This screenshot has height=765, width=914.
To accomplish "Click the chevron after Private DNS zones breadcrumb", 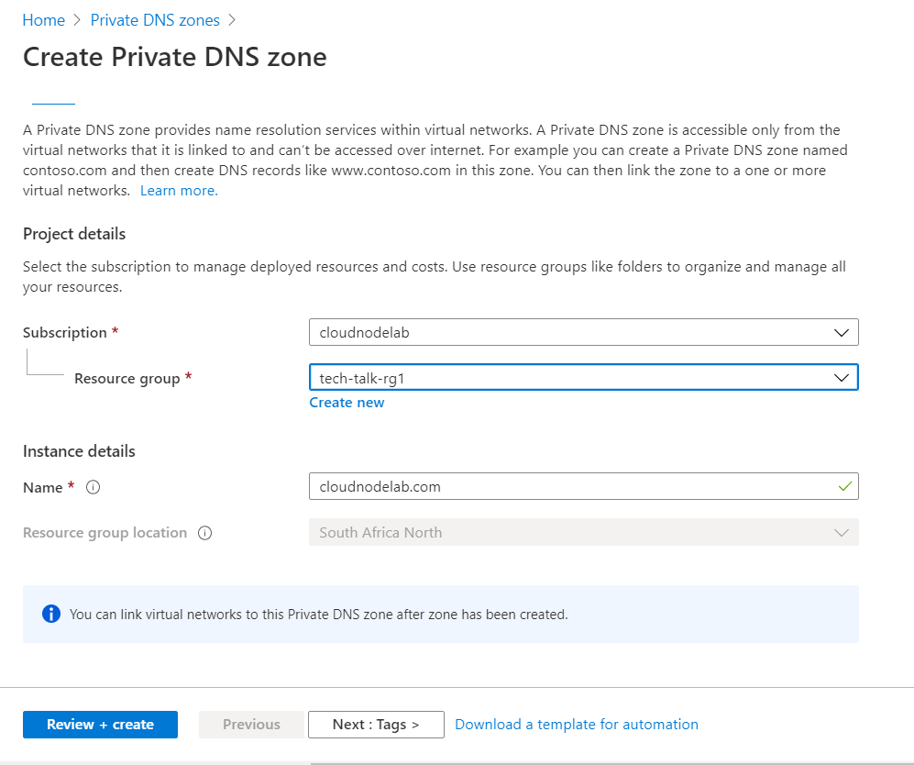I will 232,20.
